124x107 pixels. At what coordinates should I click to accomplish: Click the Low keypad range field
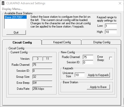pyautogui.click(x=111, y=26)
